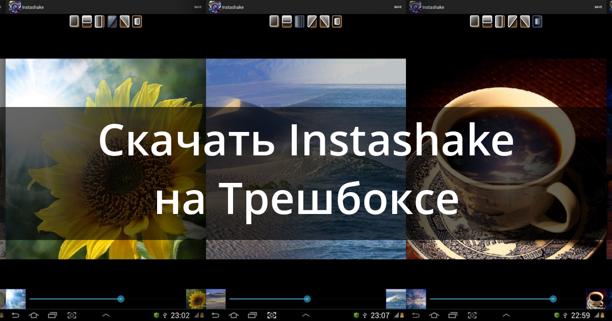Tap USB icon beside 22:59 clock
The height and width of the screenshot is (321, 612).
pyautogui.click(x=566, y=315)
